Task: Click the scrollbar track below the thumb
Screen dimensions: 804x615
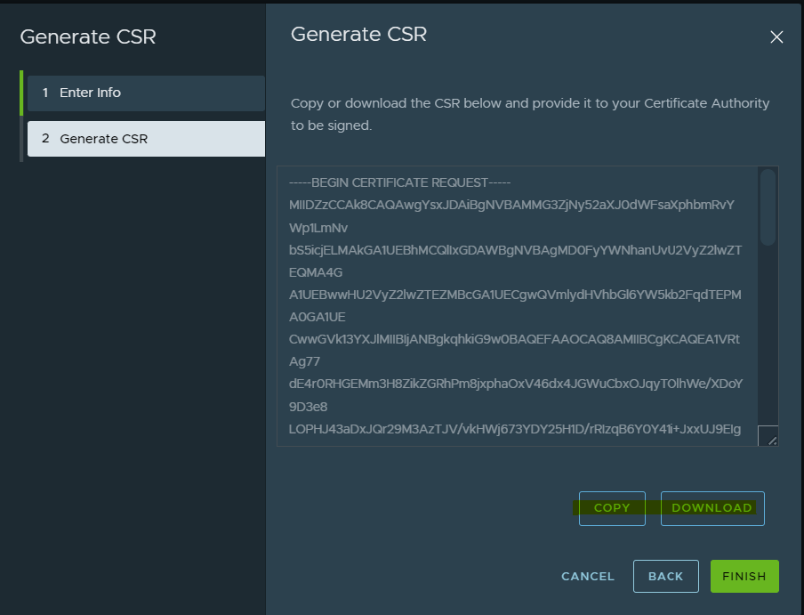Action: (x=767, y=338)
